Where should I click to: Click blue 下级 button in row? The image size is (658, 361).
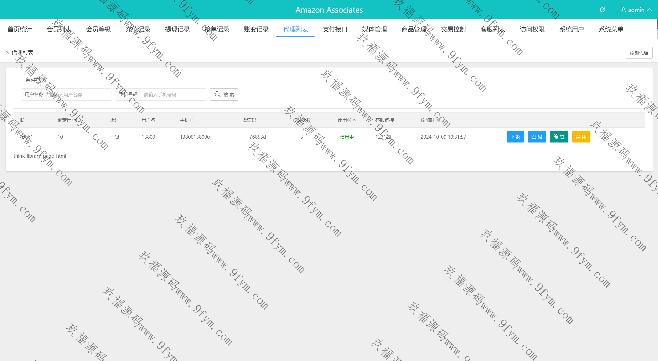515,137
